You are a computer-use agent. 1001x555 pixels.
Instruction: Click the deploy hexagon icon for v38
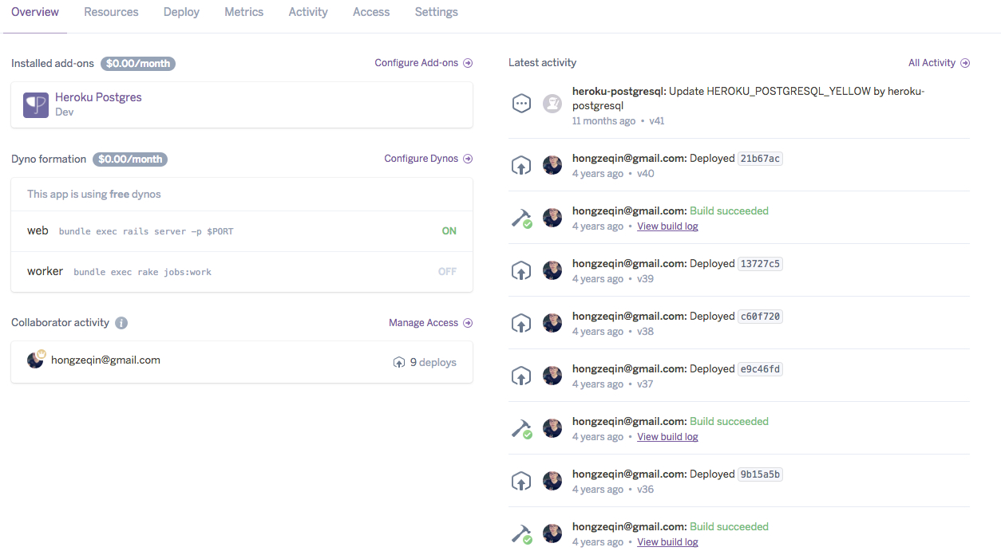pos(521,324)
